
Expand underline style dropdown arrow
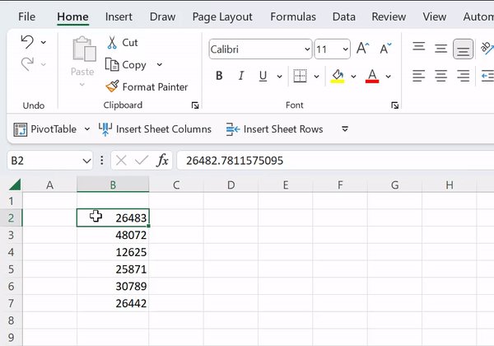coord(279,77)
